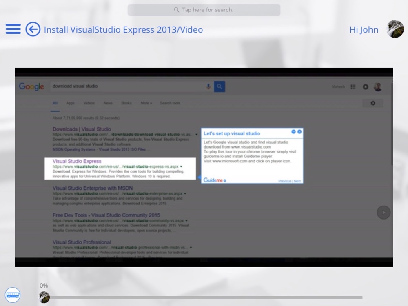The width and height of the screenshot is (408, 306).
Task: Play the video with round play button
Action: click(384, 212)
